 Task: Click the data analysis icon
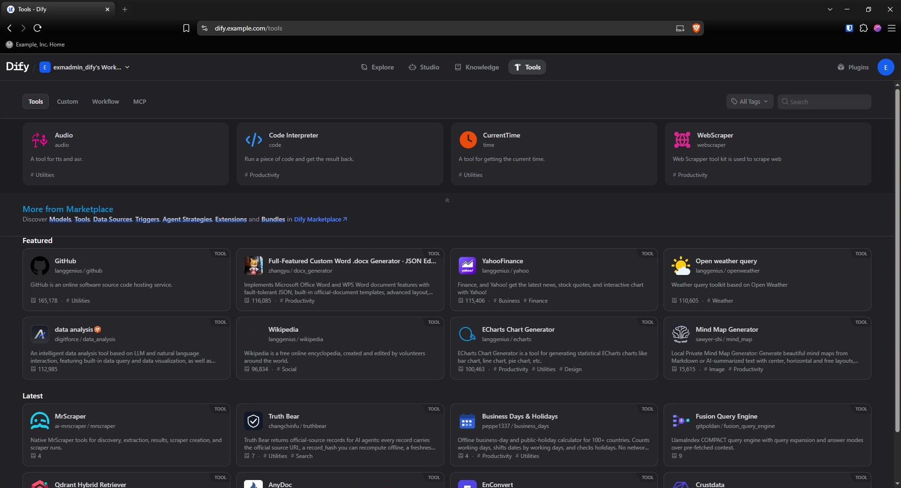tap(40, 334)
